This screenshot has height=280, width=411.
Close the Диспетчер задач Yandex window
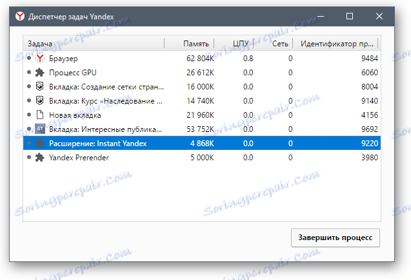point(379,16)
